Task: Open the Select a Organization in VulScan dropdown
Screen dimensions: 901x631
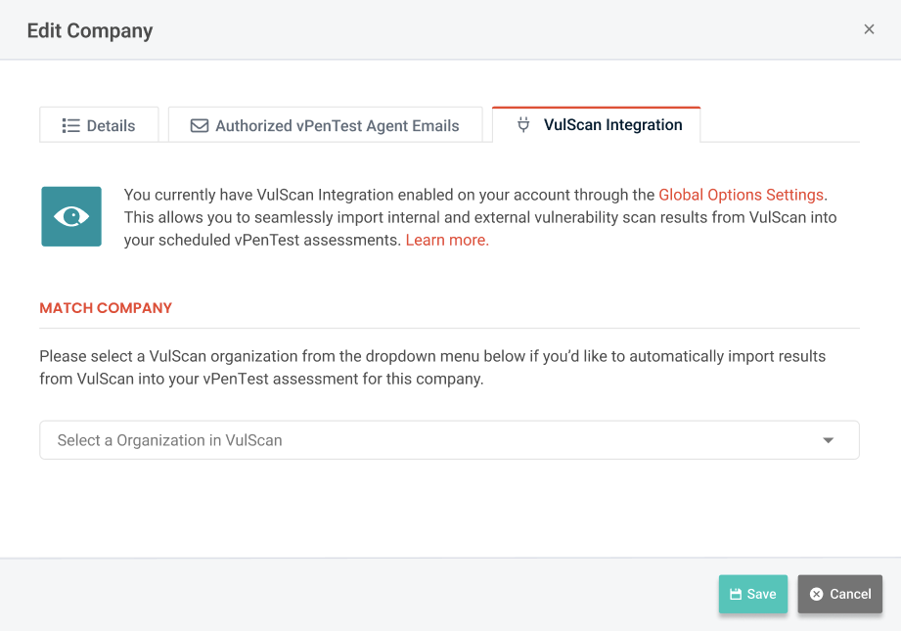Action: point(430,440)
